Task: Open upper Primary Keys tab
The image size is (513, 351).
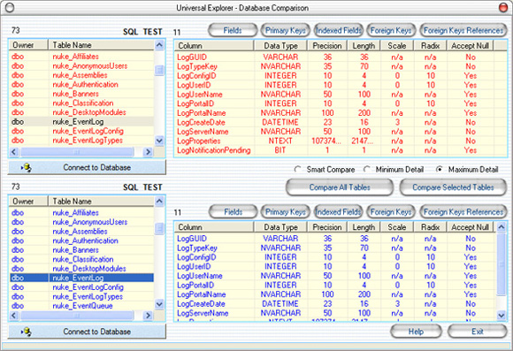Action: click(286, 30)
